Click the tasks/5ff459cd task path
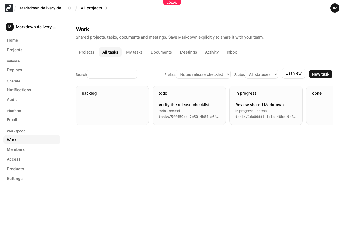 point(189,117)
